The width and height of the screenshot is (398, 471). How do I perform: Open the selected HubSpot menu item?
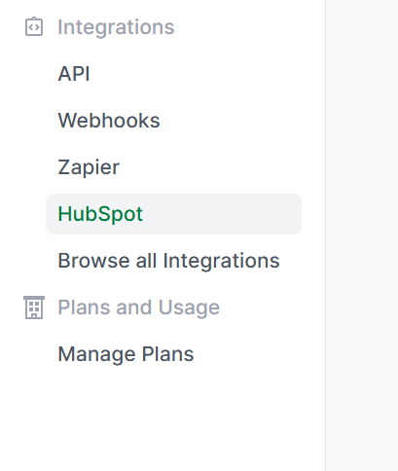[x=173, y=214]
